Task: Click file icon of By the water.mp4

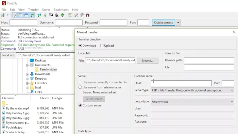Action: tap(3, 108)
